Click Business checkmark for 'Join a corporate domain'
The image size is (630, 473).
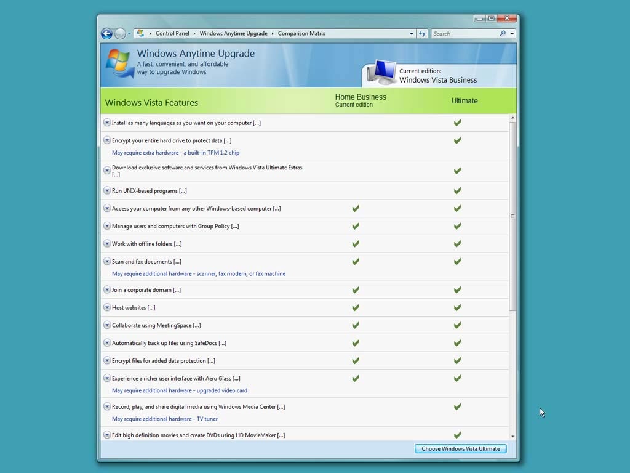(x=356, y=290)
